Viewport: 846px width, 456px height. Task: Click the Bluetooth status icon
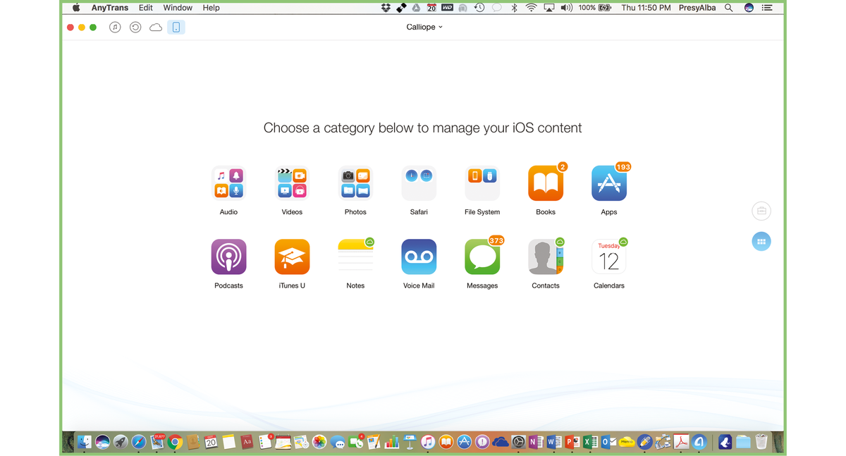pyautogui.click(x=514, y=8)
